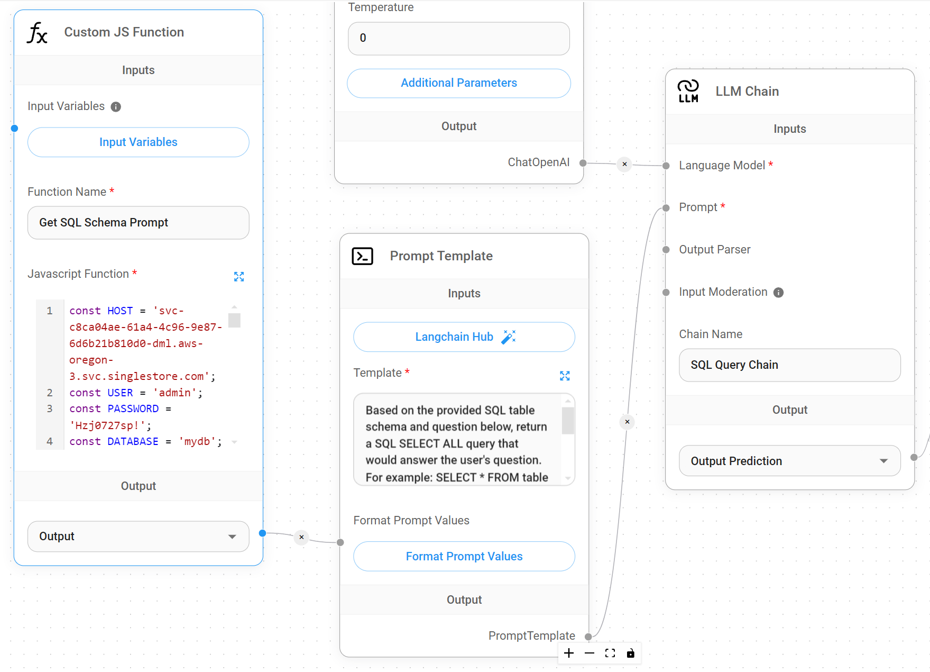This screenshot has width=930, height=672.
Task: Click the Input Moderation info icon
Action: tap(778, 293)
